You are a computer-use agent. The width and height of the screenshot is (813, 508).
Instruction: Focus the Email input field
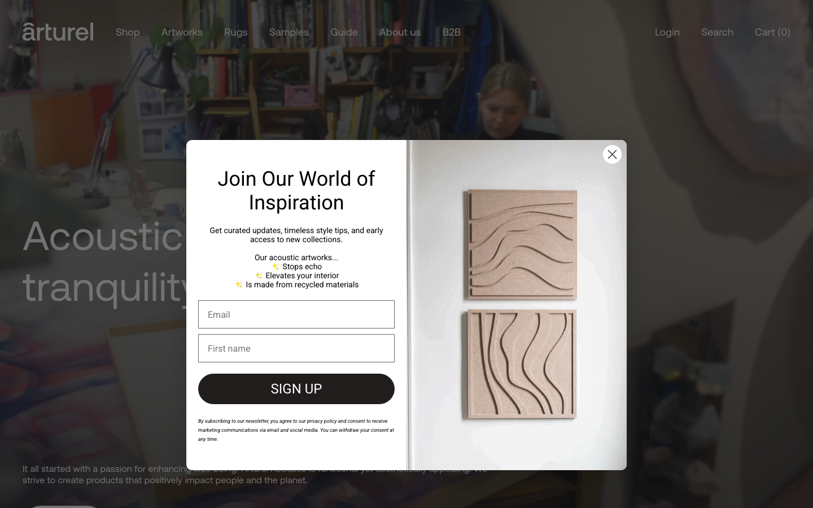point(296,314)
